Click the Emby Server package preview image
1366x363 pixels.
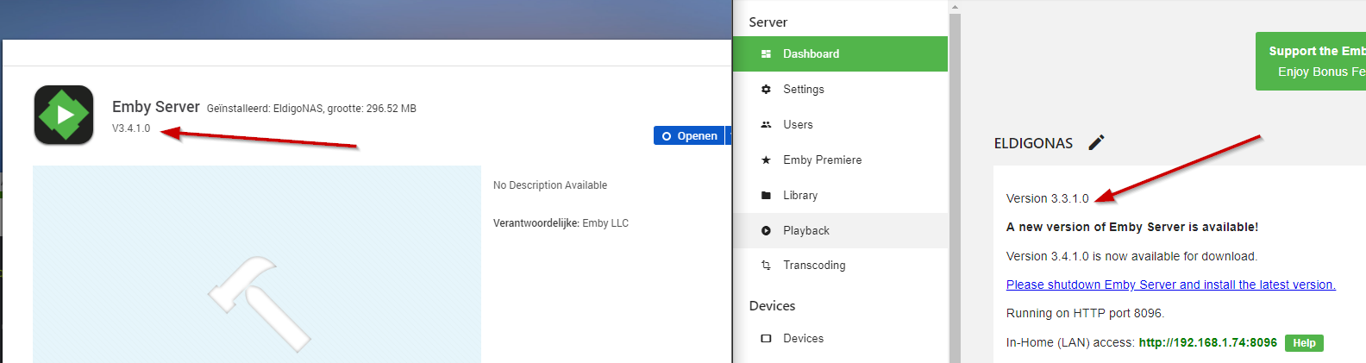(x=257, y=264)
